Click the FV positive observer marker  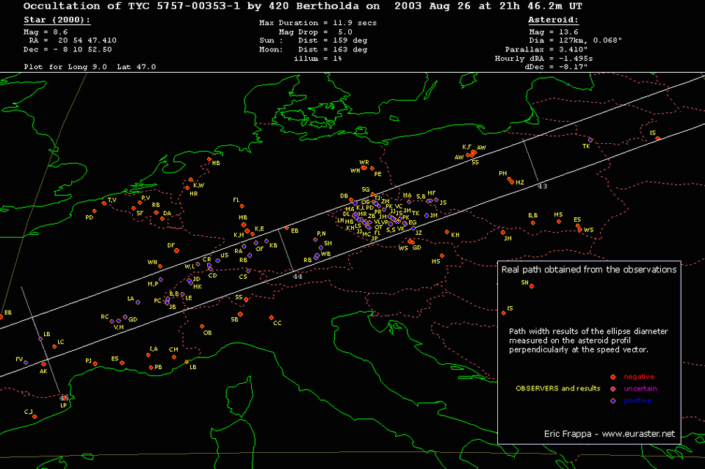click(x=26, y=363)
